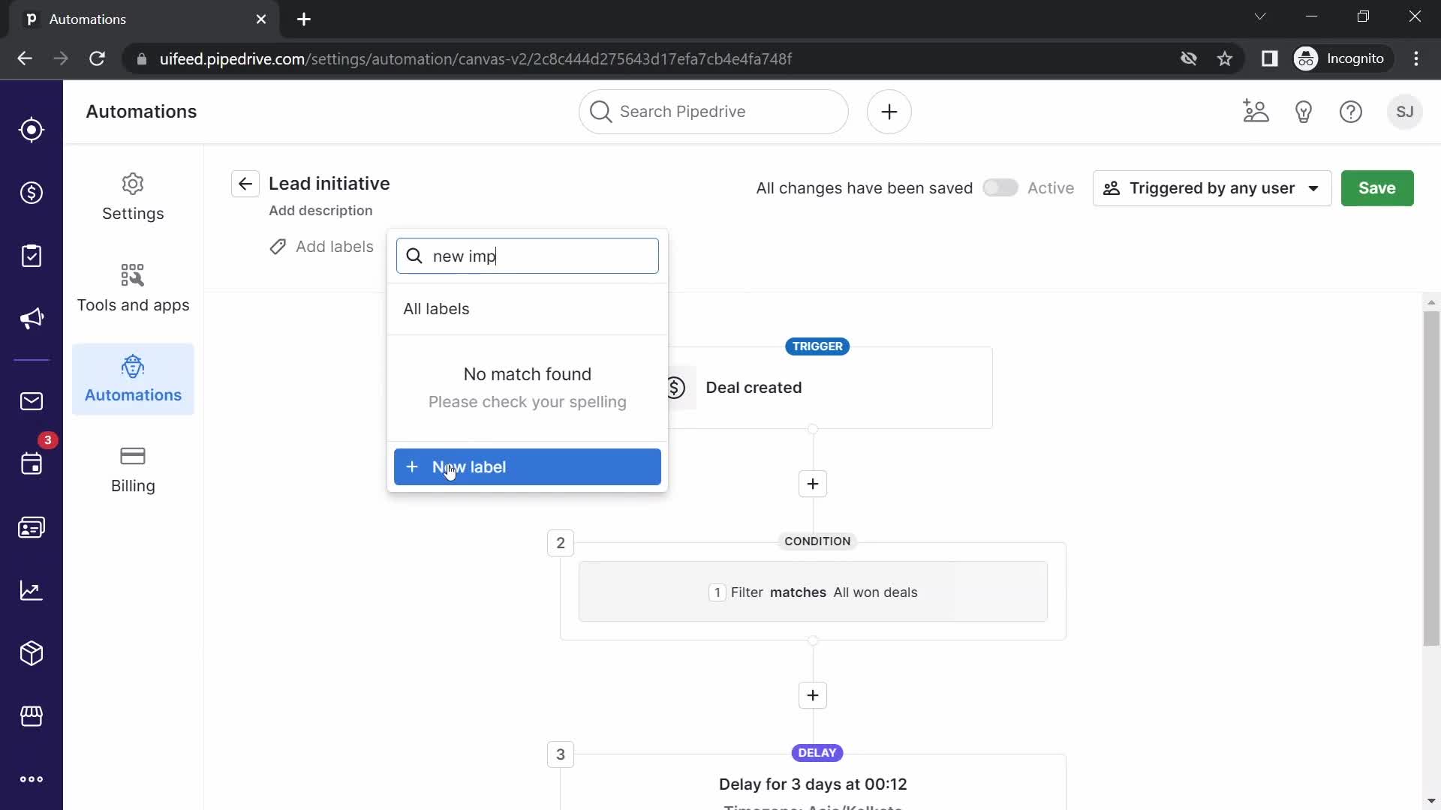Screen dimensions: 1441x810
Task: Click the Automations icon in sidebar
Action: [133, 368]
